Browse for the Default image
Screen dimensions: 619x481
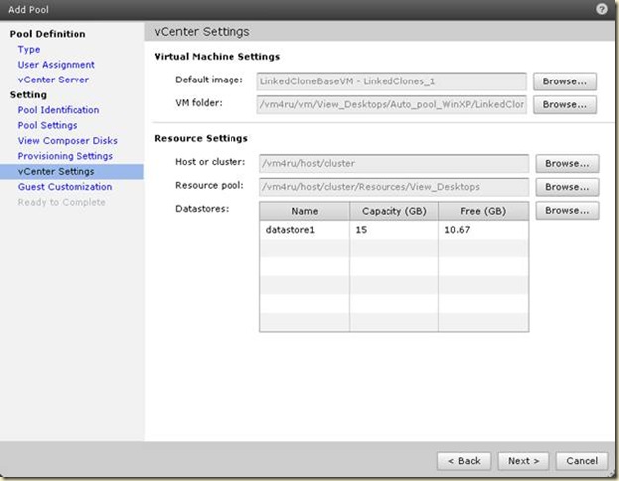point(564,80)
